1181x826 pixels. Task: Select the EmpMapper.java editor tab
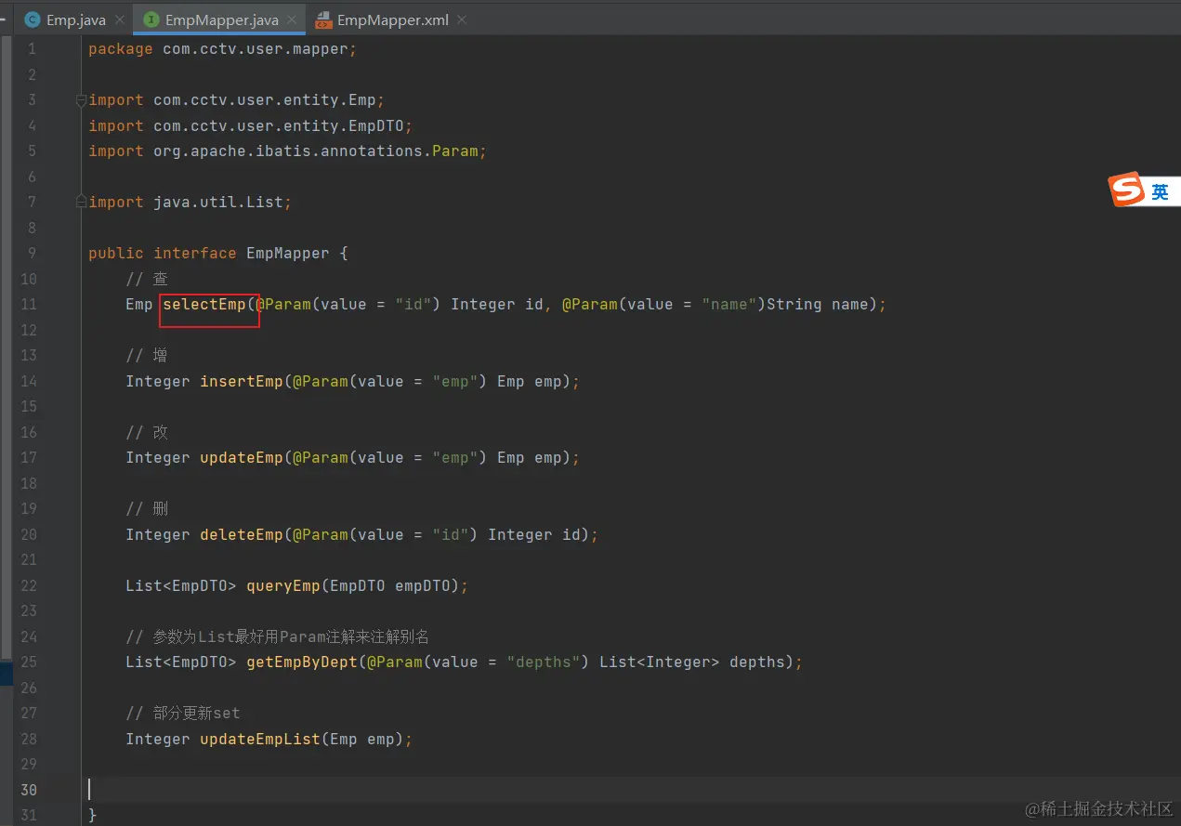218,20
